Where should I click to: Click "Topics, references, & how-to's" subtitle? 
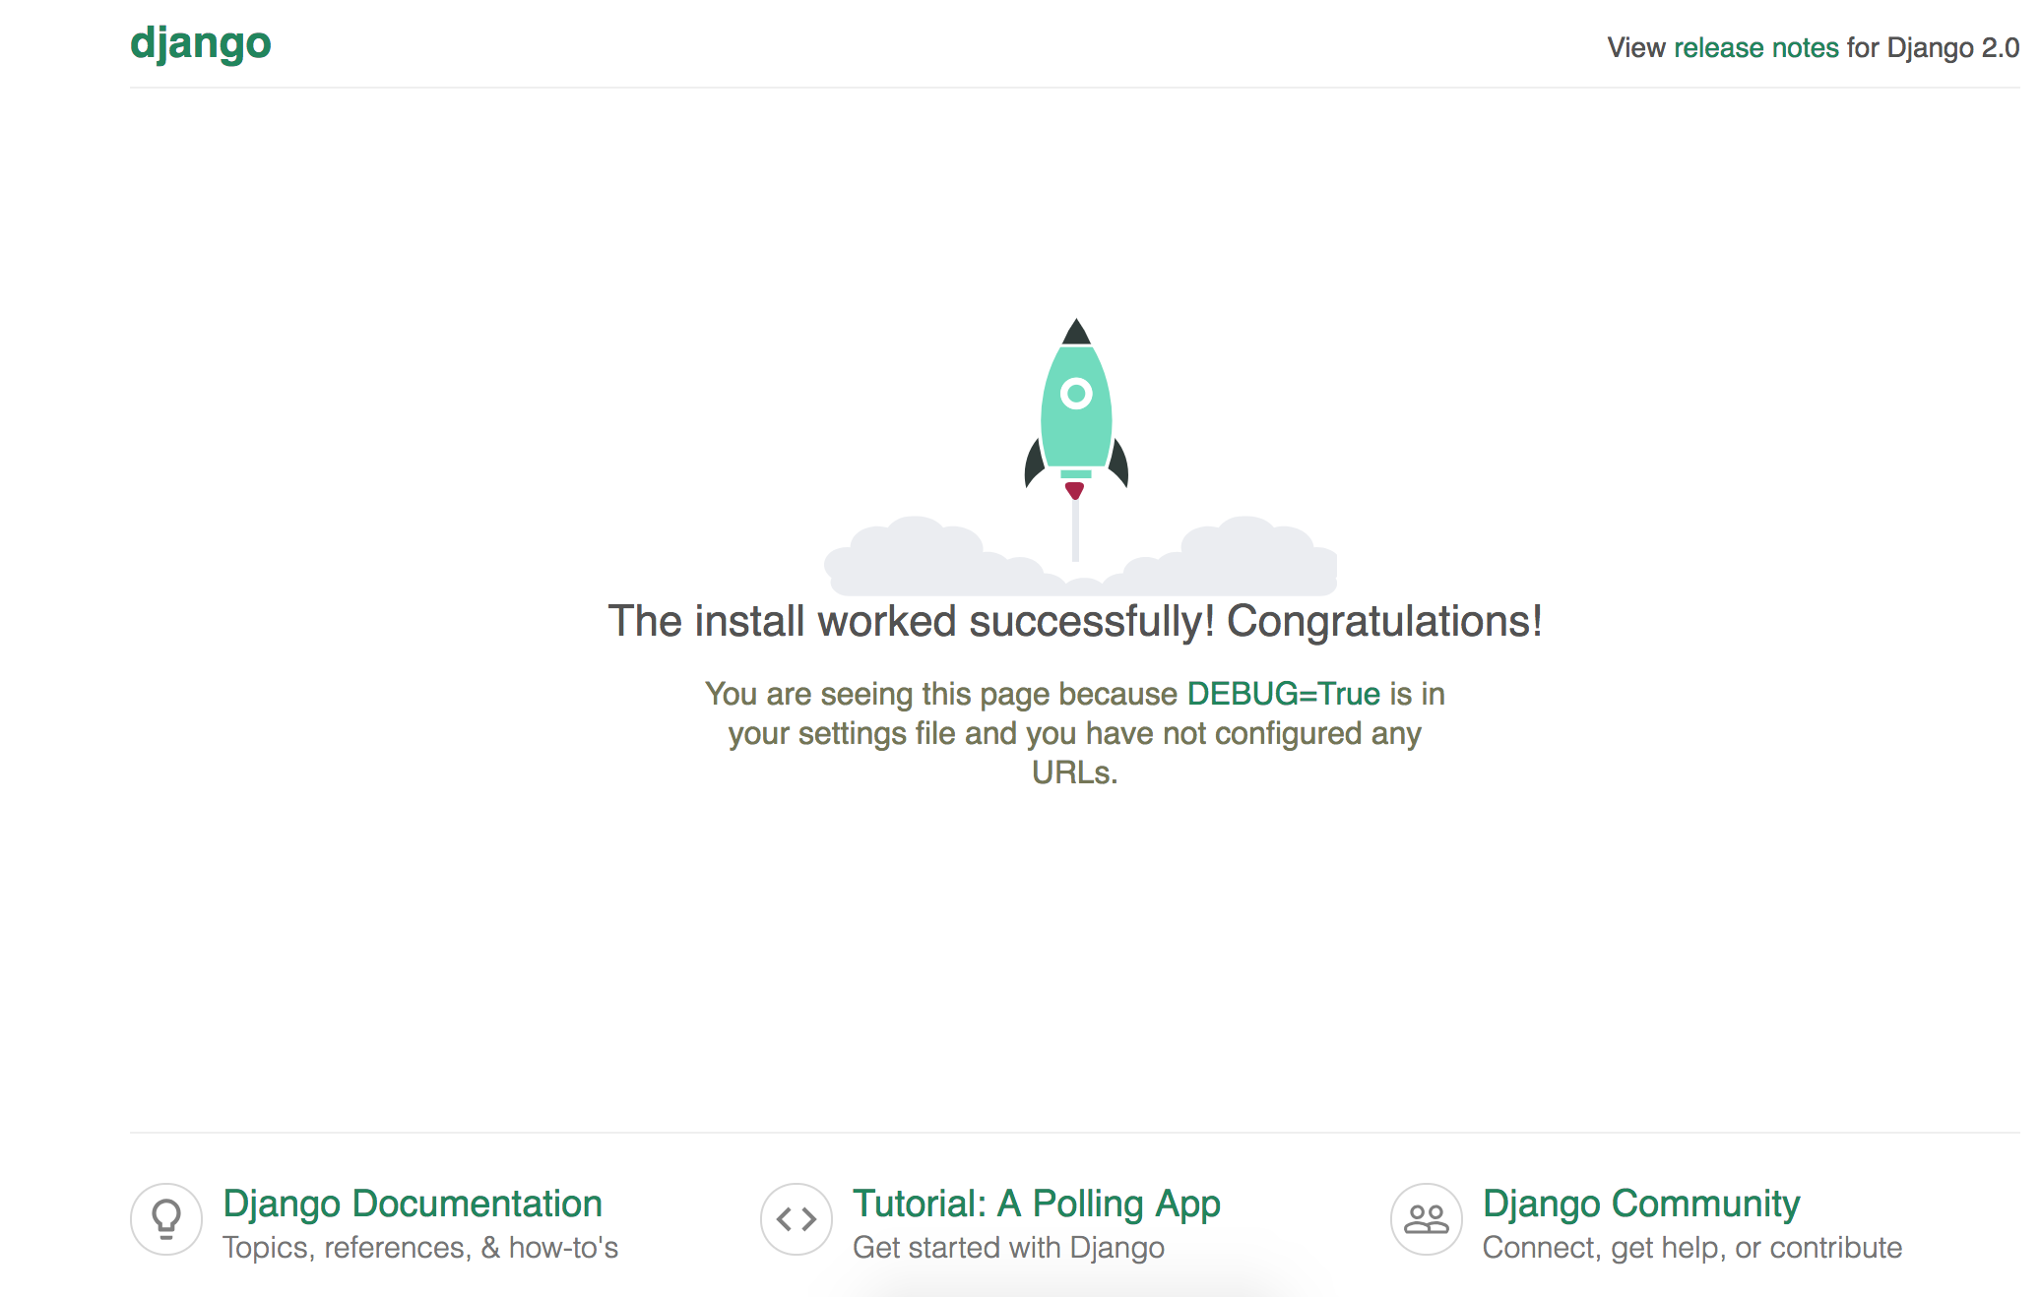[x=419, y=1248]
